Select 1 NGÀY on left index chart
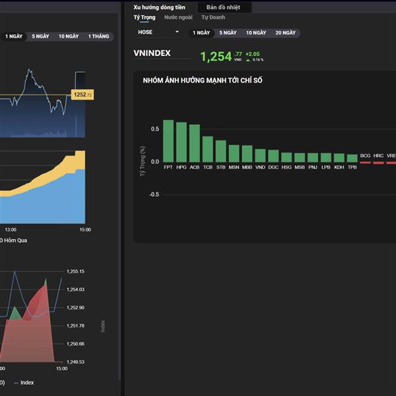The image size is (396, 396). (x=14, y=36)
